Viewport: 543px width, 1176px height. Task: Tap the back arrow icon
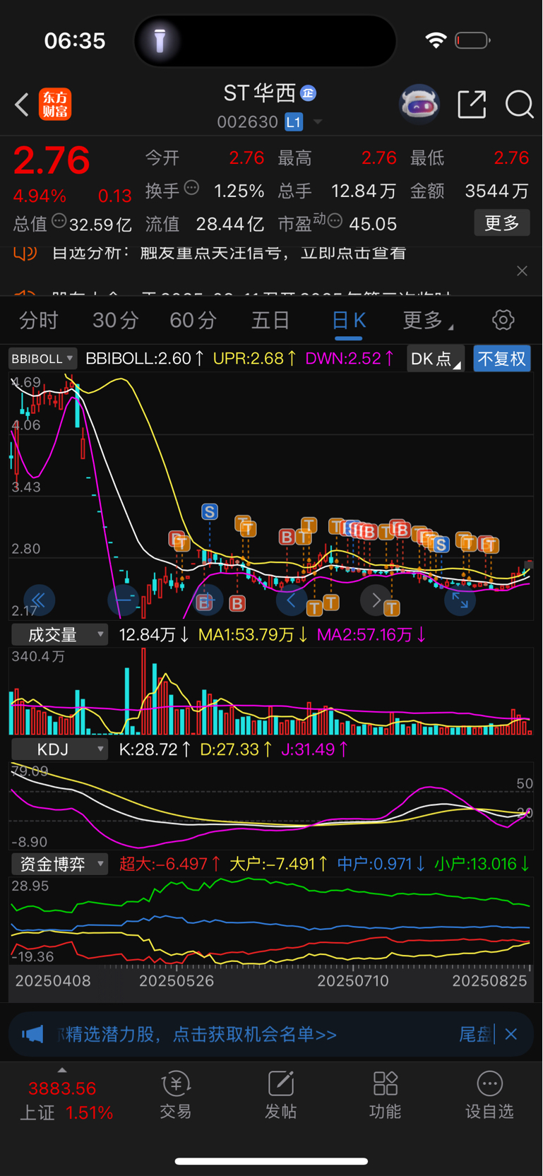point(22,105)
